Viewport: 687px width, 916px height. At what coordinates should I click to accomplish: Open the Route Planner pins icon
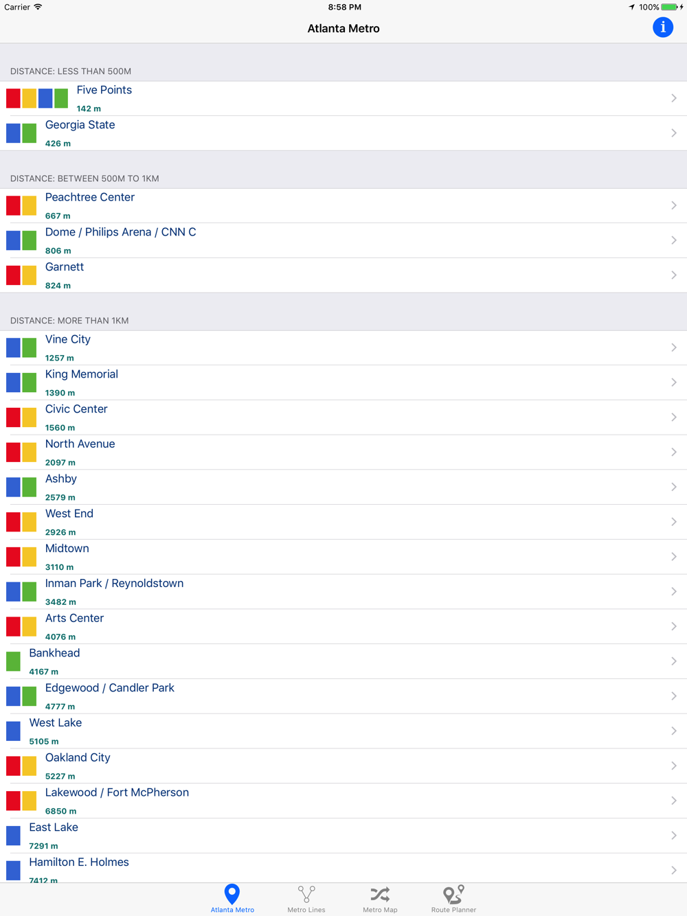coord(453,893)
